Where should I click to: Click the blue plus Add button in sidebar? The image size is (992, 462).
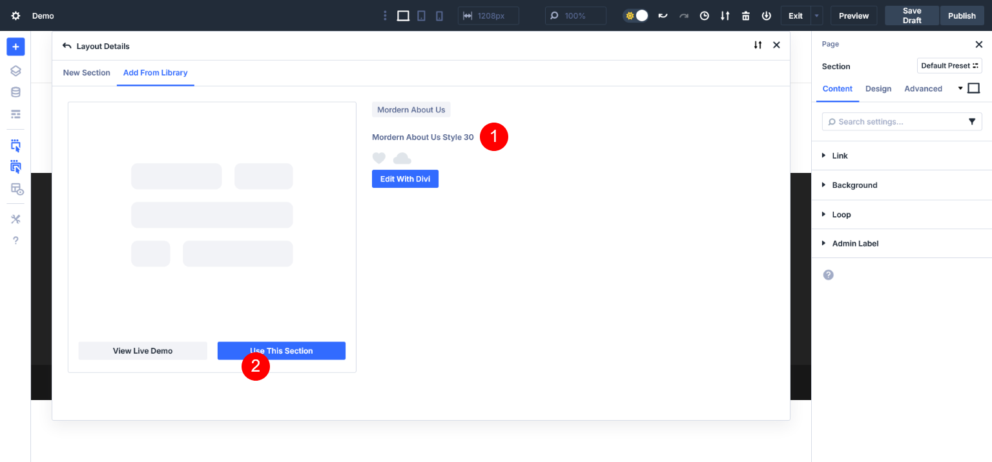click(x=15, y=46)
